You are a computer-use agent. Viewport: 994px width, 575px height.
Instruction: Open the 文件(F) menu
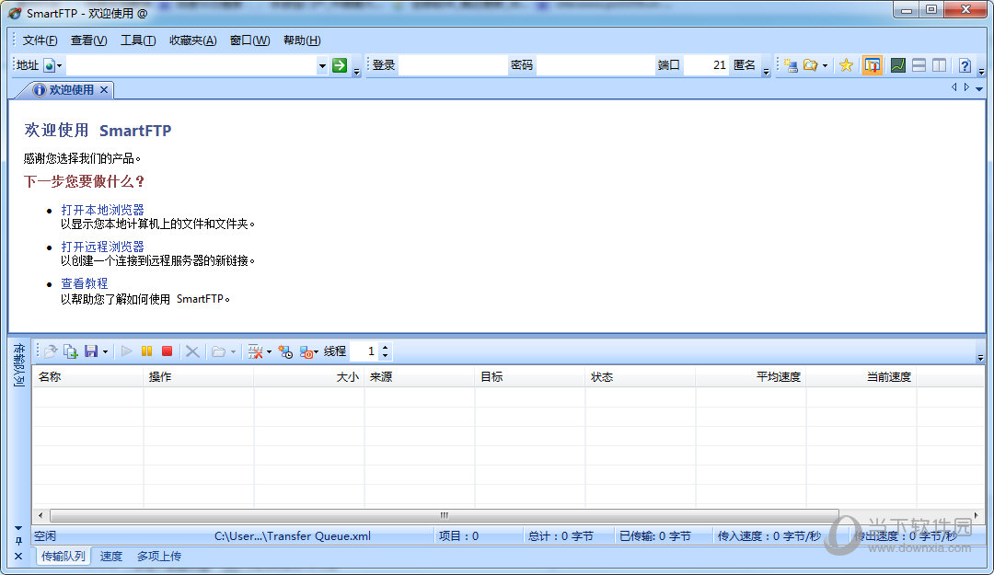coord(40,40)
